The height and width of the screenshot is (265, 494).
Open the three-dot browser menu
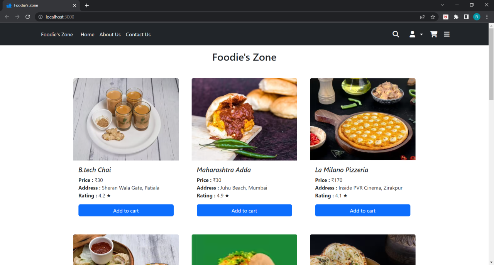point(487,17)
